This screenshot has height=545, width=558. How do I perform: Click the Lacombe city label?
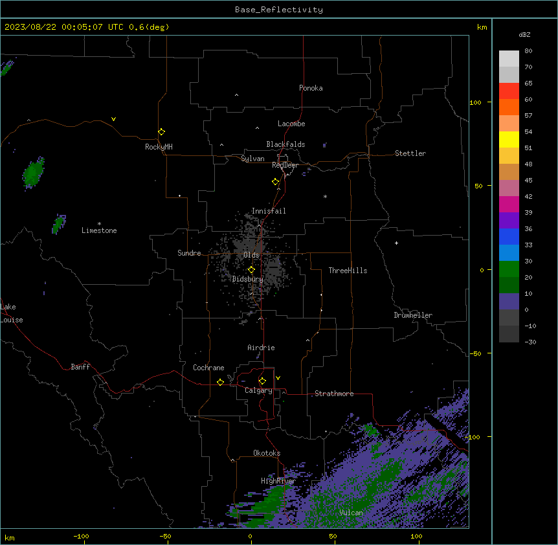tap(291, 124)
